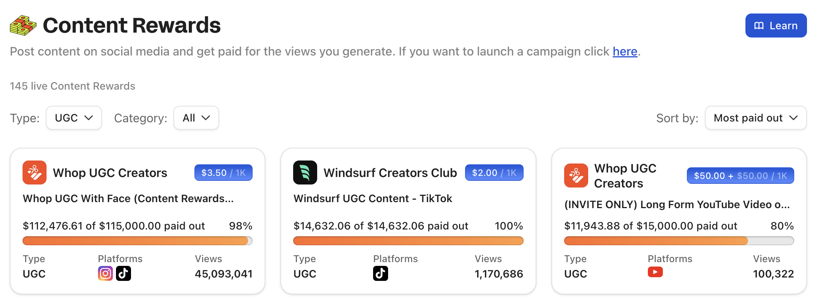This screenshot has width=819, height=306.
Task: Click the $2.00 per 1K rate badge
Action: 494,172
